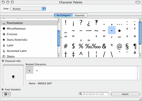Screen dimensions: 142x101
Task: Click the character grid scrollbar thumb
Action: click(140, 33)
